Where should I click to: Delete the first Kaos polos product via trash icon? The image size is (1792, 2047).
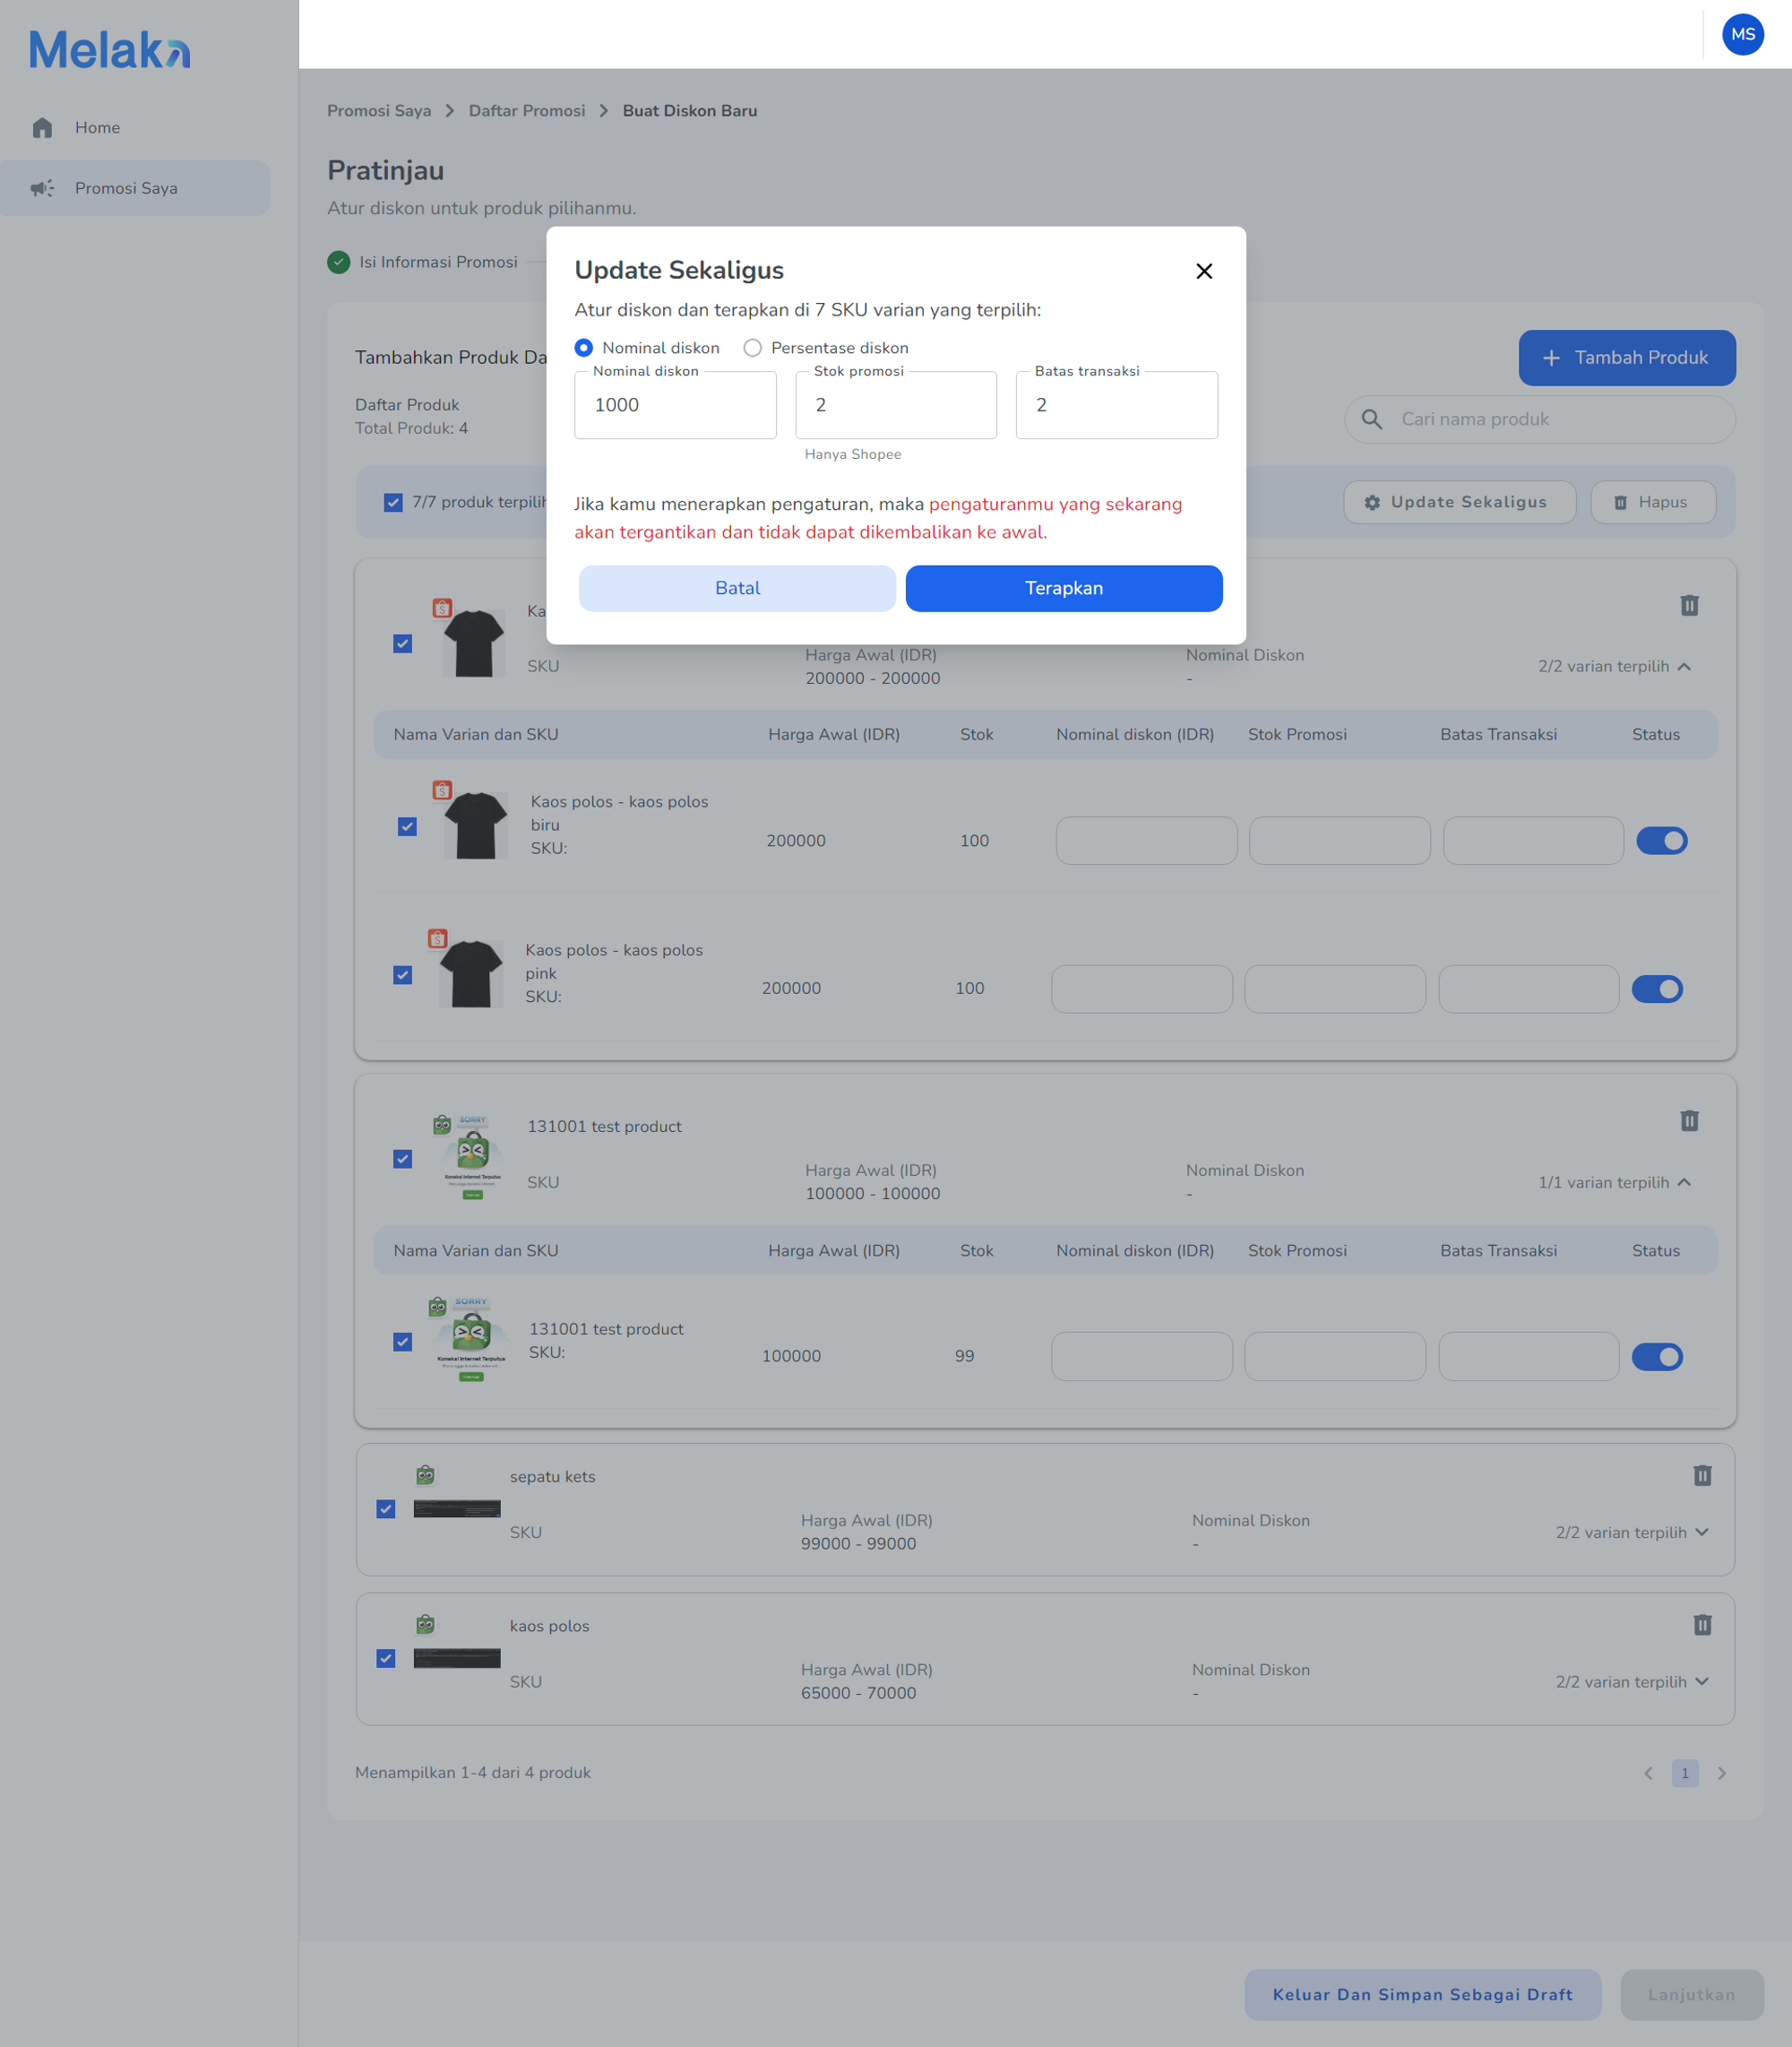coord(1689,605)
